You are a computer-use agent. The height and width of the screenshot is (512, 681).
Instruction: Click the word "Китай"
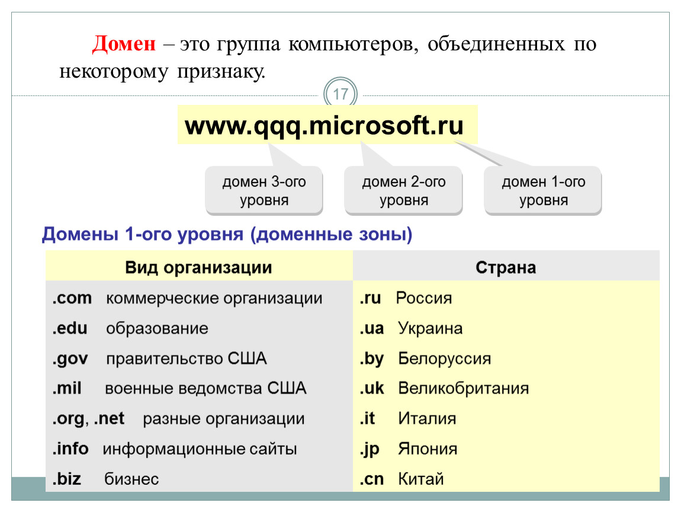[x=421, y=479]
